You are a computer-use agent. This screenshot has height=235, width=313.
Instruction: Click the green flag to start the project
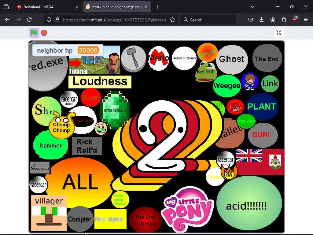coord(34,32)
